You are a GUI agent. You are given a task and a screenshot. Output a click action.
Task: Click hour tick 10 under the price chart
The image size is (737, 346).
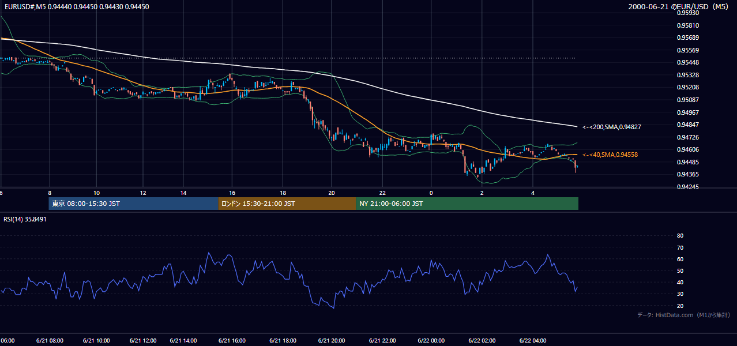coord(96,193)
